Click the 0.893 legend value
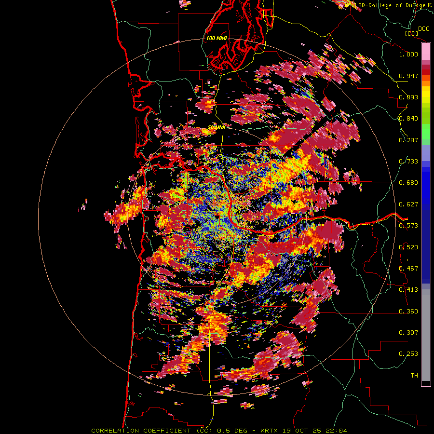434x434 pixels. 408,97
